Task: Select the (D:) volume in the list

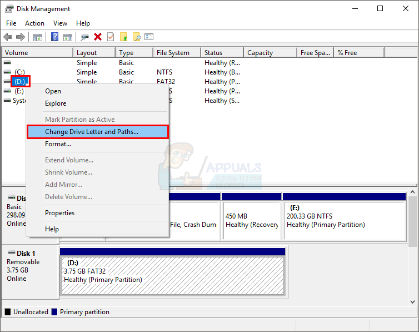Action: coord(21,82)
